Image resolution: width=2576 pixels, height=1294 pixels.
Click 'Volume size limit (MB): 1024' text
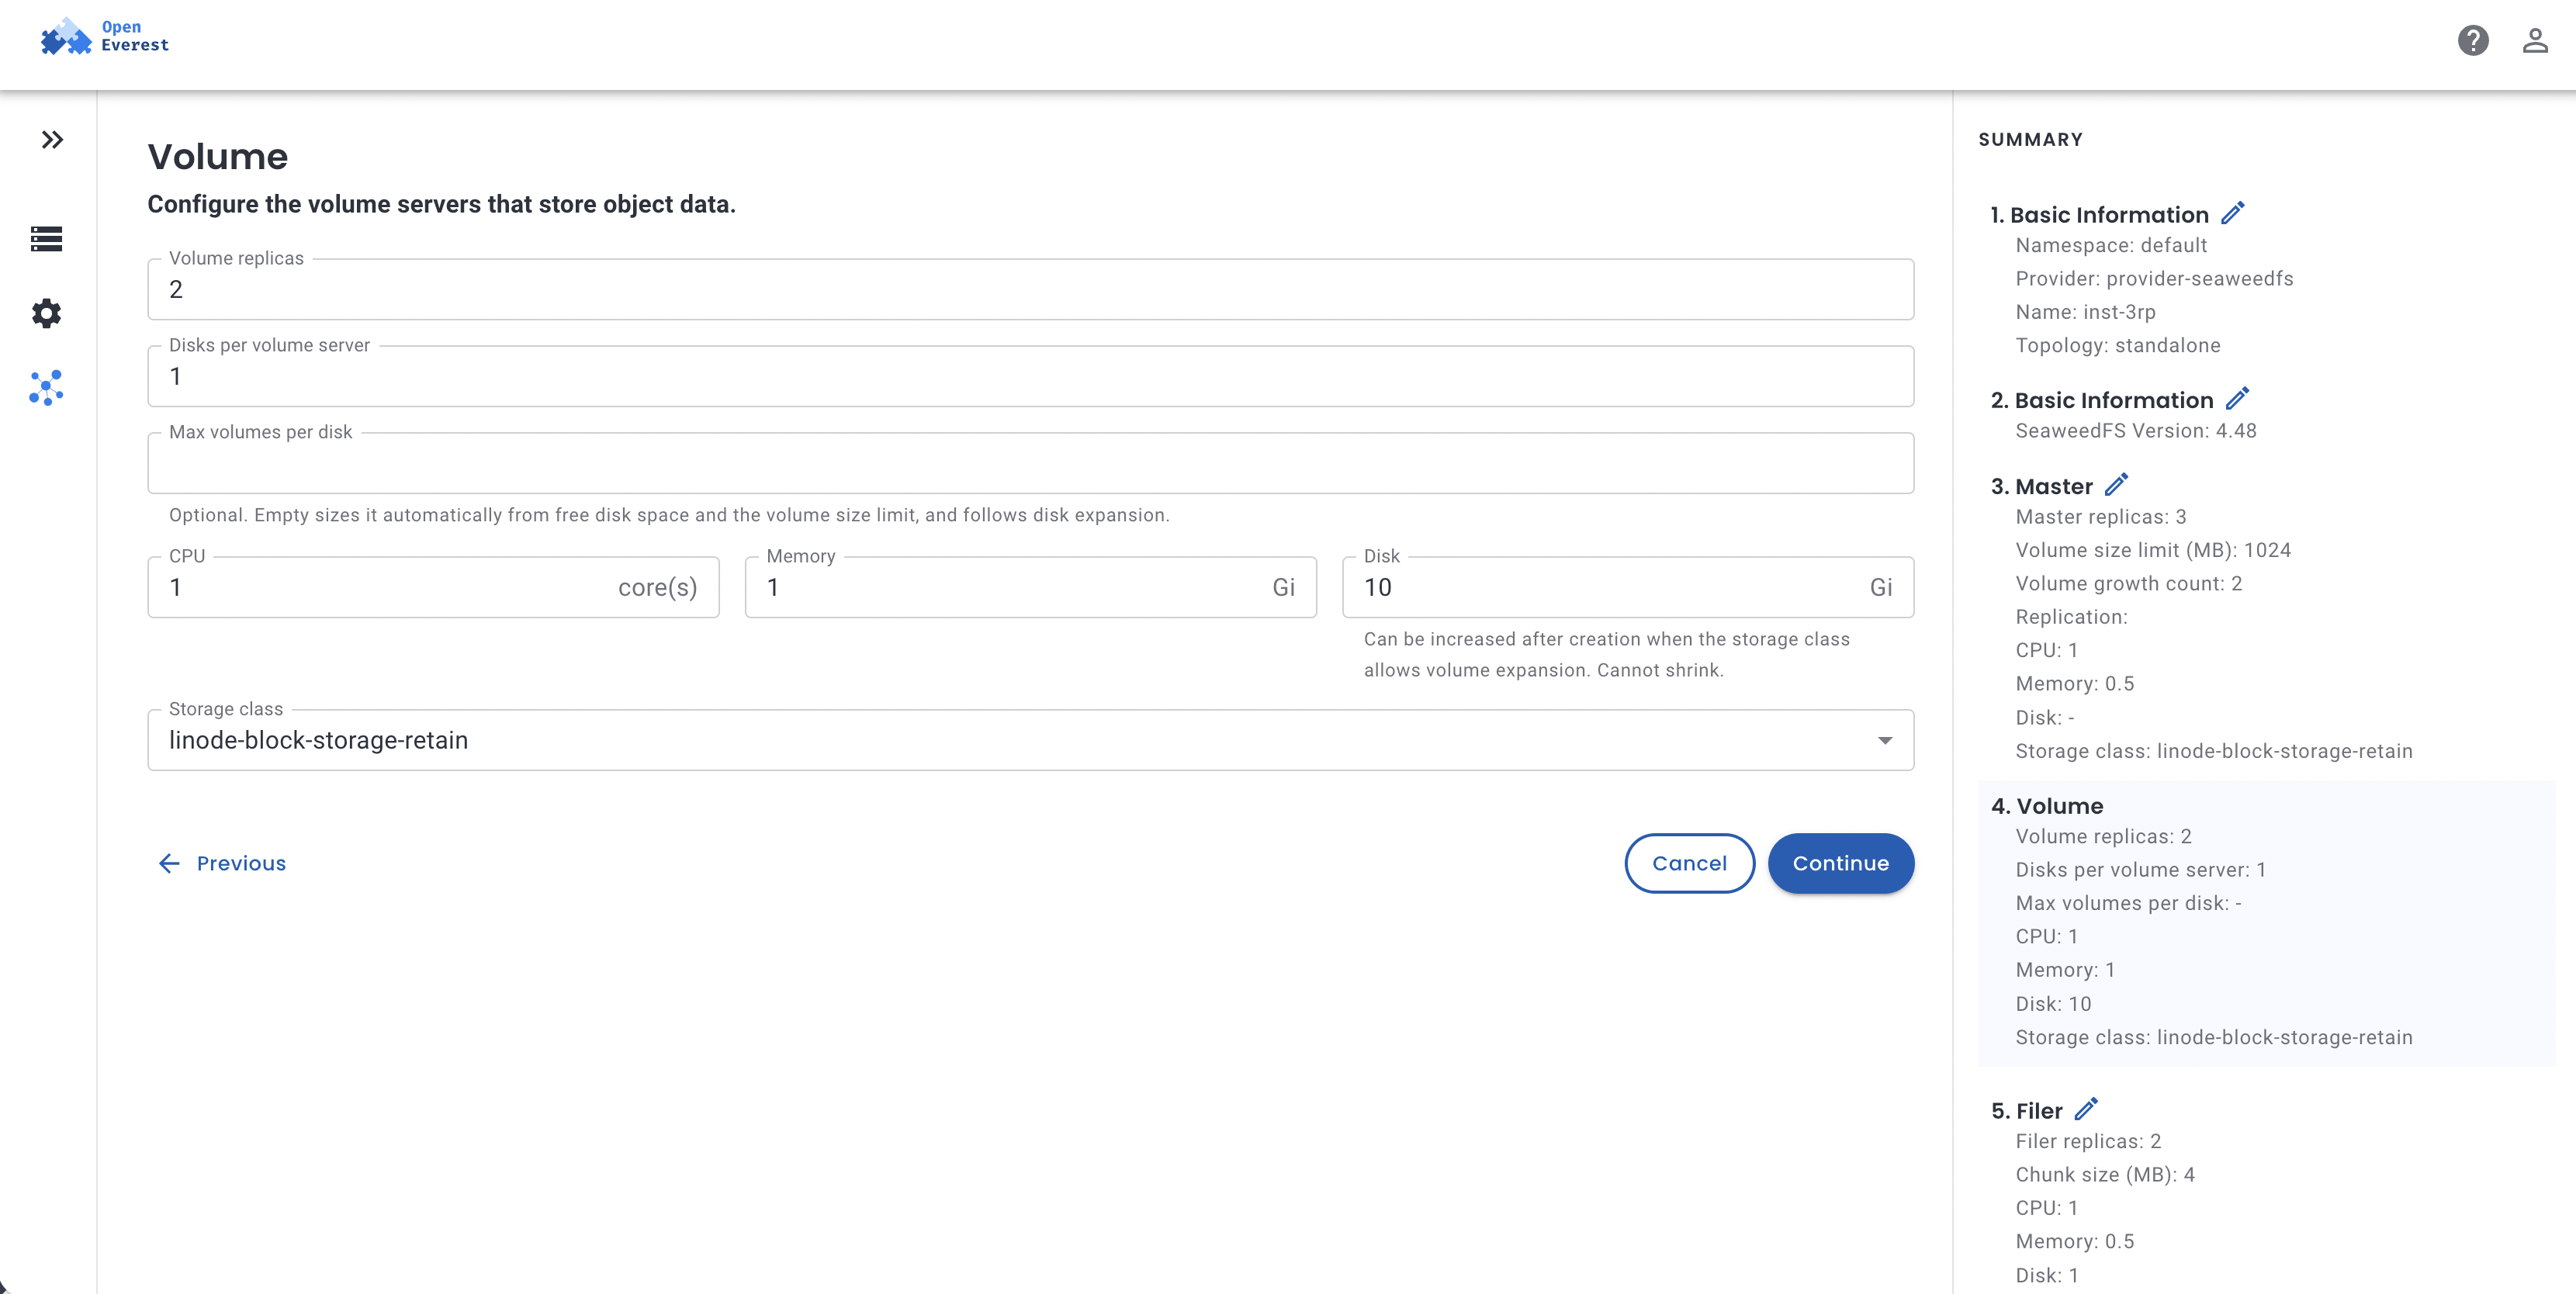click(2152, 550)
